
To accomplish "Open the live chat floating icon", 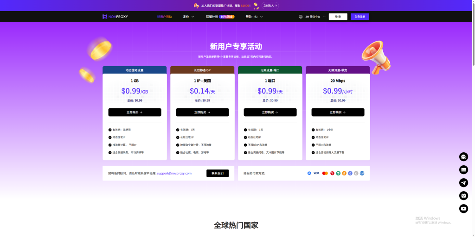I will (x=463, y=157).
